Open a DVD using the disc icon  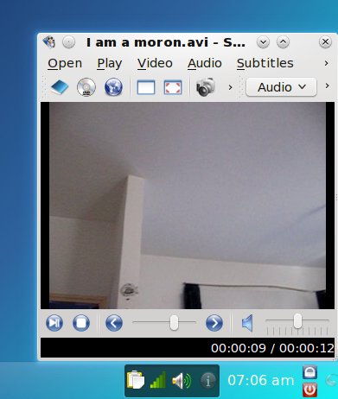pyautogui.click(x=86, y=87)
